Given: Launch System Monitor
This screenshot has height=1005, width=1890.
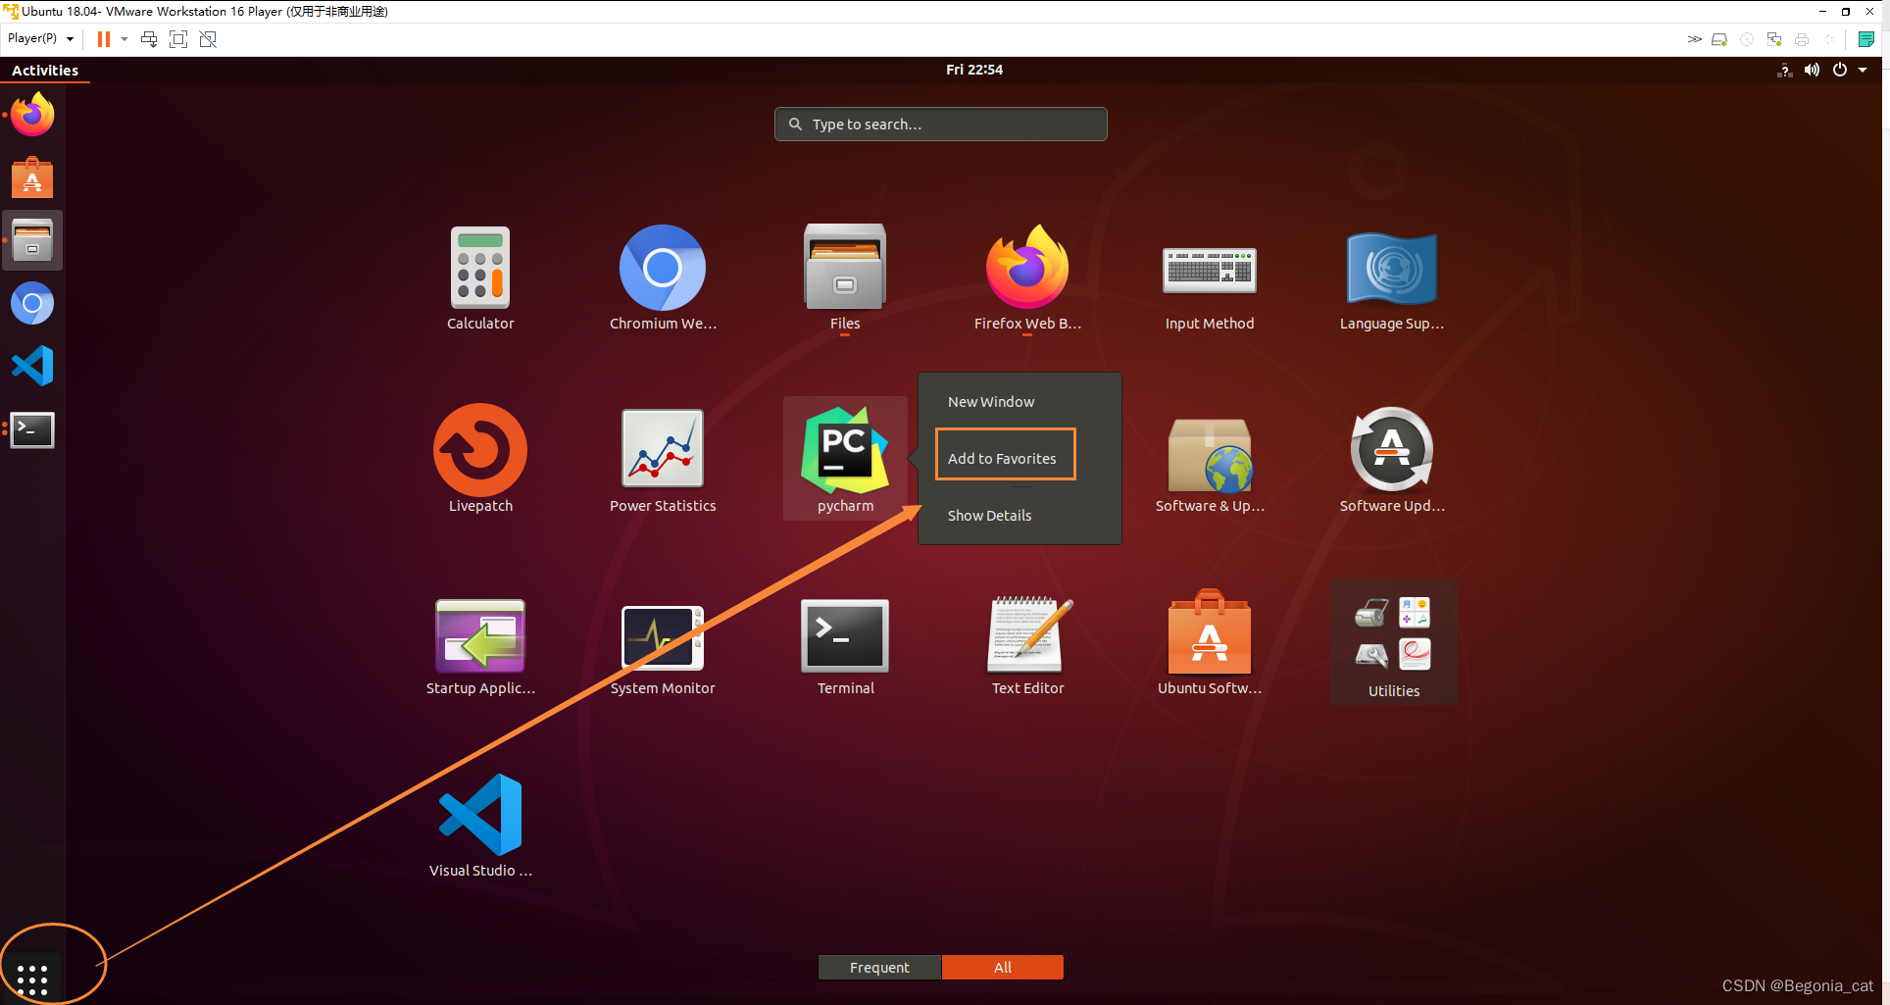Looking at the screenshot, I should pos(662,636).
